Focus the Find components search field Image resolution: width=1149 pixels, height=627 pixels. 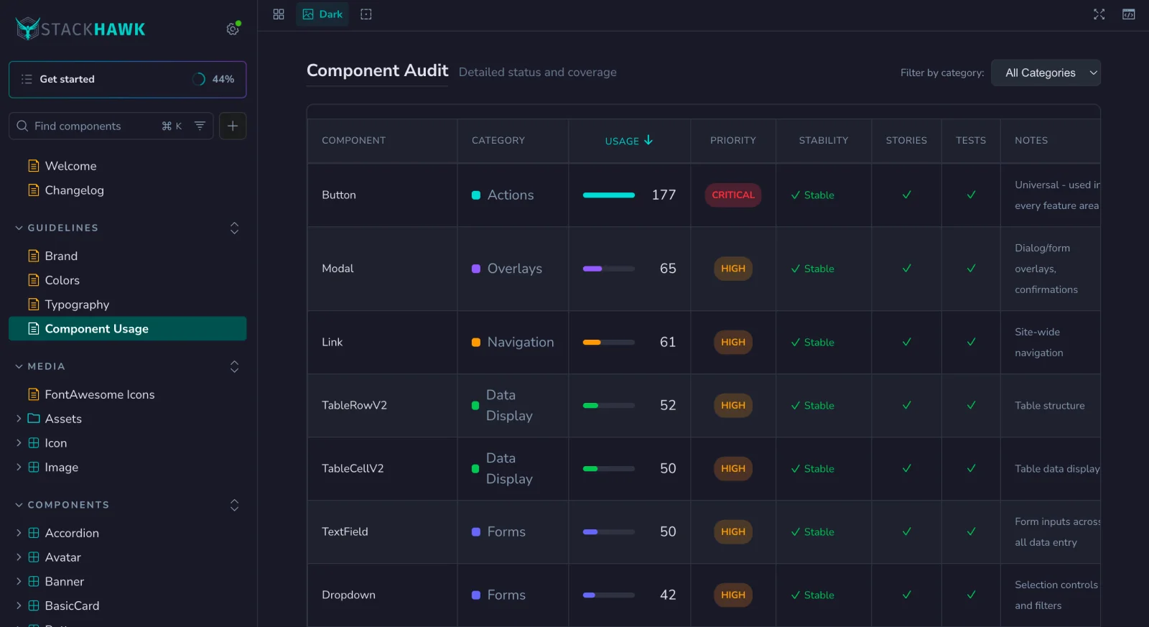(111, 126)
